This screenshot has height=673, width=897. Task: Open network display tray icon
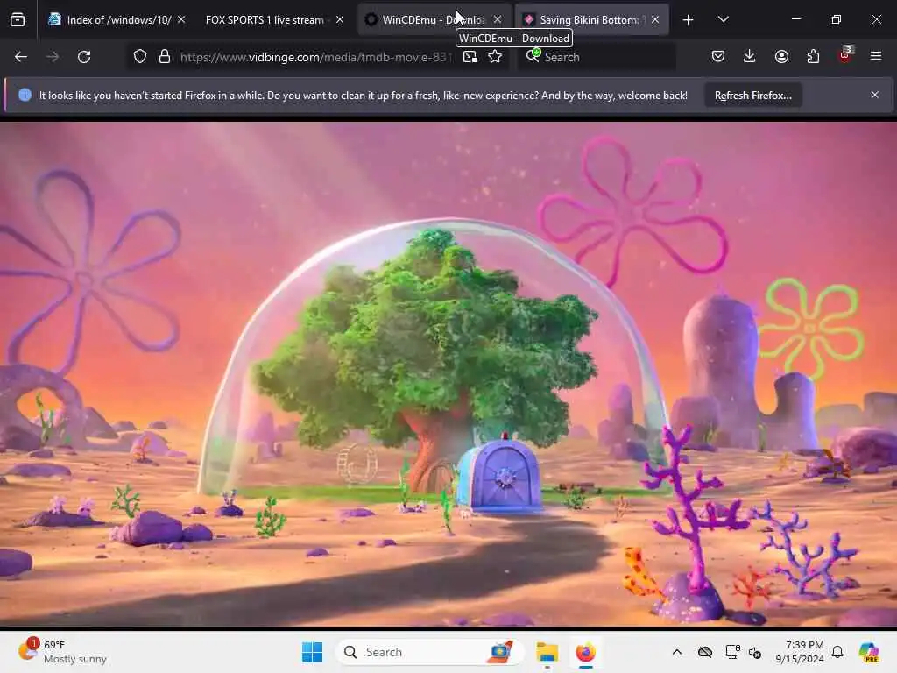coord(732,652)
